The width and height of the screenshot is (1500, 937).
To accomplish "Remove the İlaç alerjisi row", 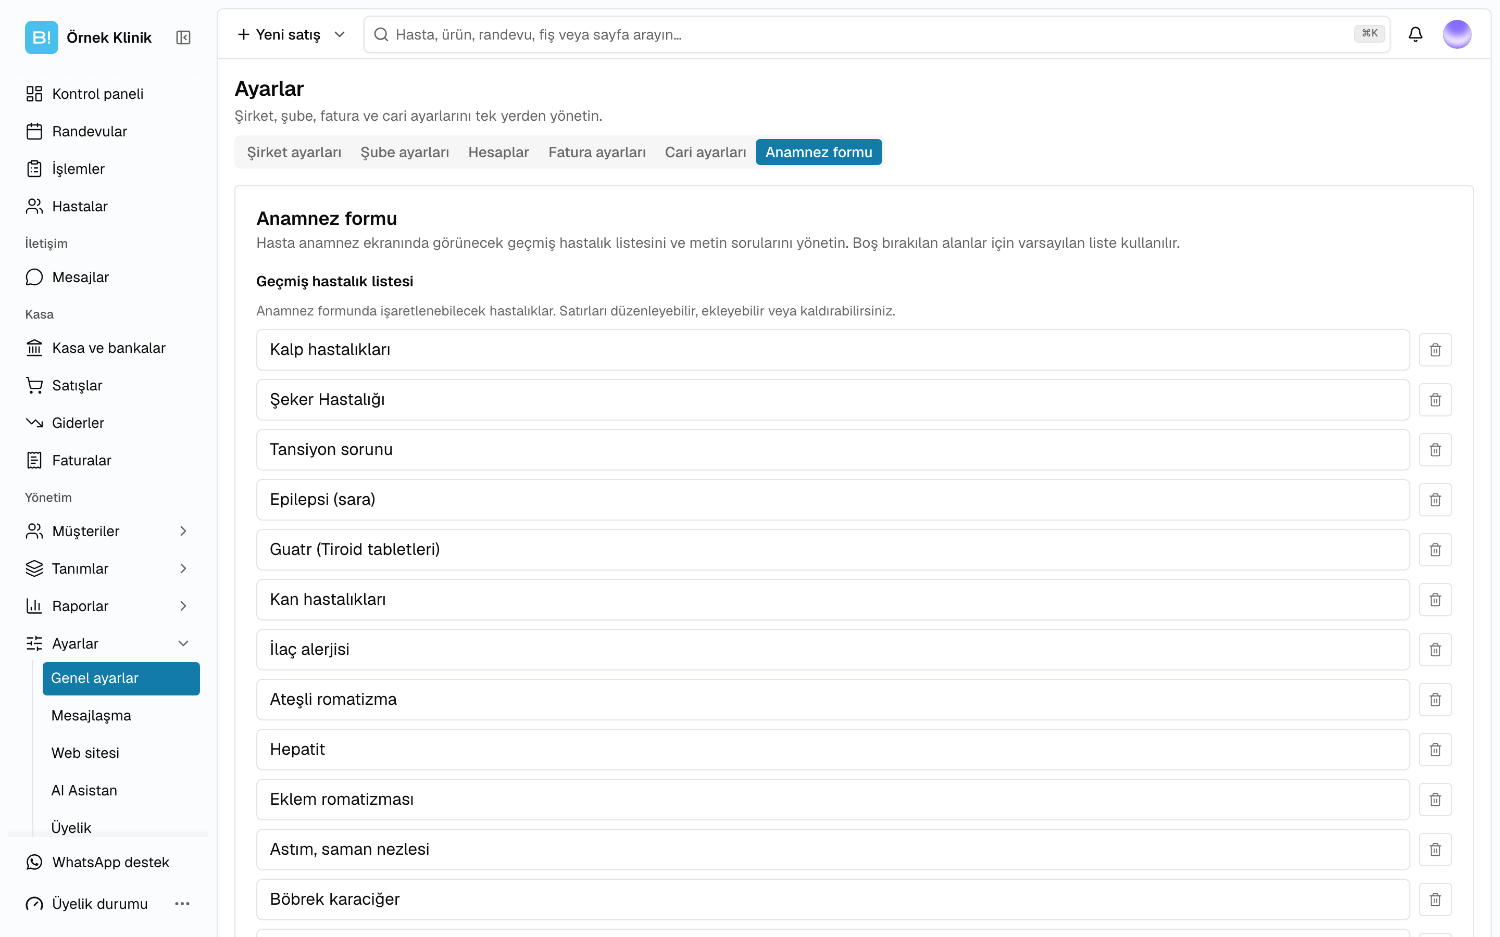I will point(1435,650).
